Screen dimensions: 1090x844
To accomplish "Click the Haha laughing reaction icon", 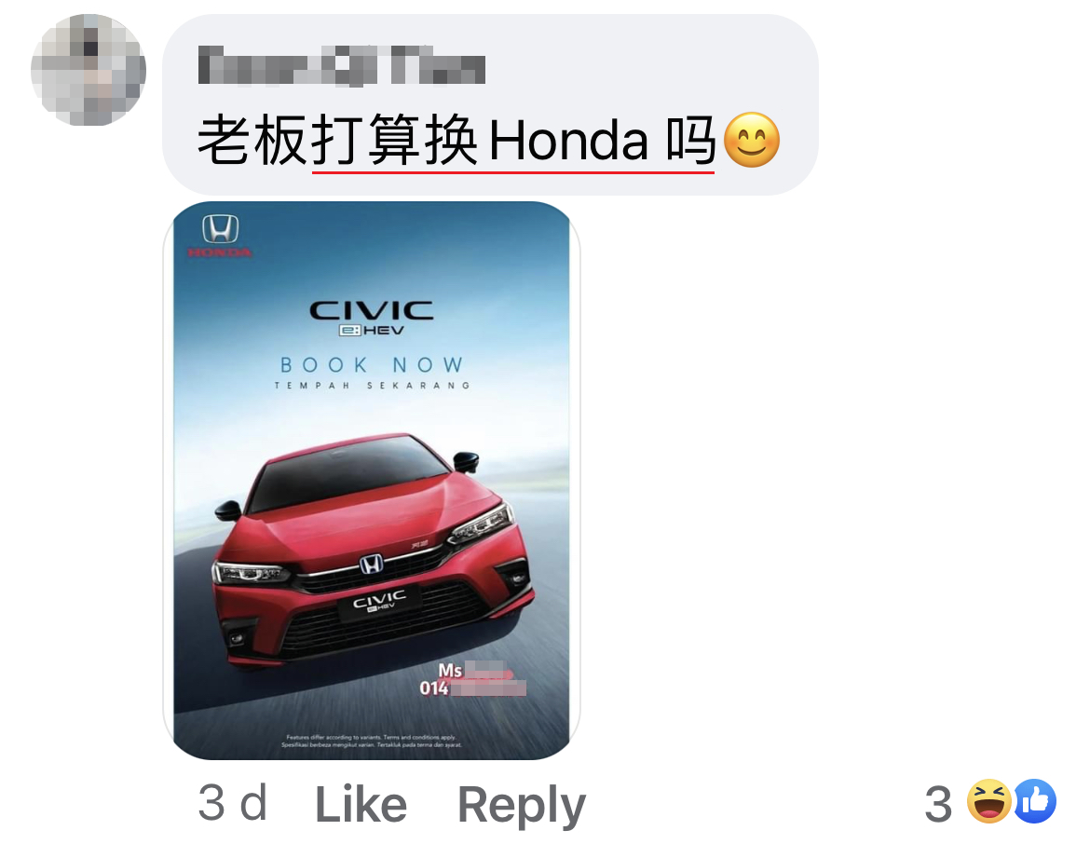I will coord(988,801).
